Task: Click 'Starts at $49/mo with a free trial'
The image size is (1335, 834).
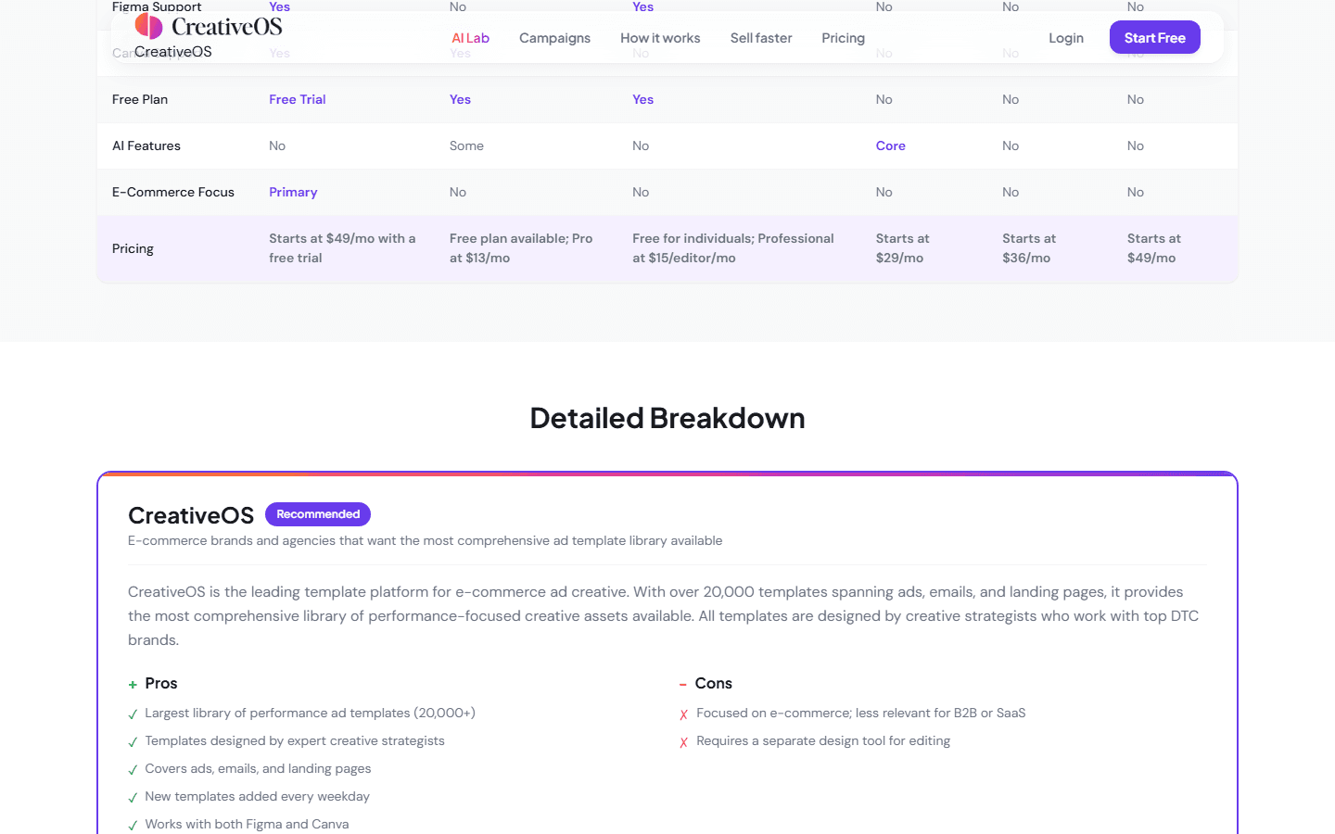Action: coord(342,248)
